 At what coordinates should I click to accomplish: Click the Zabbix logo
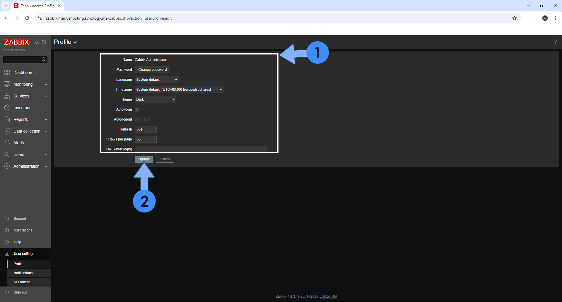[16, 42]
